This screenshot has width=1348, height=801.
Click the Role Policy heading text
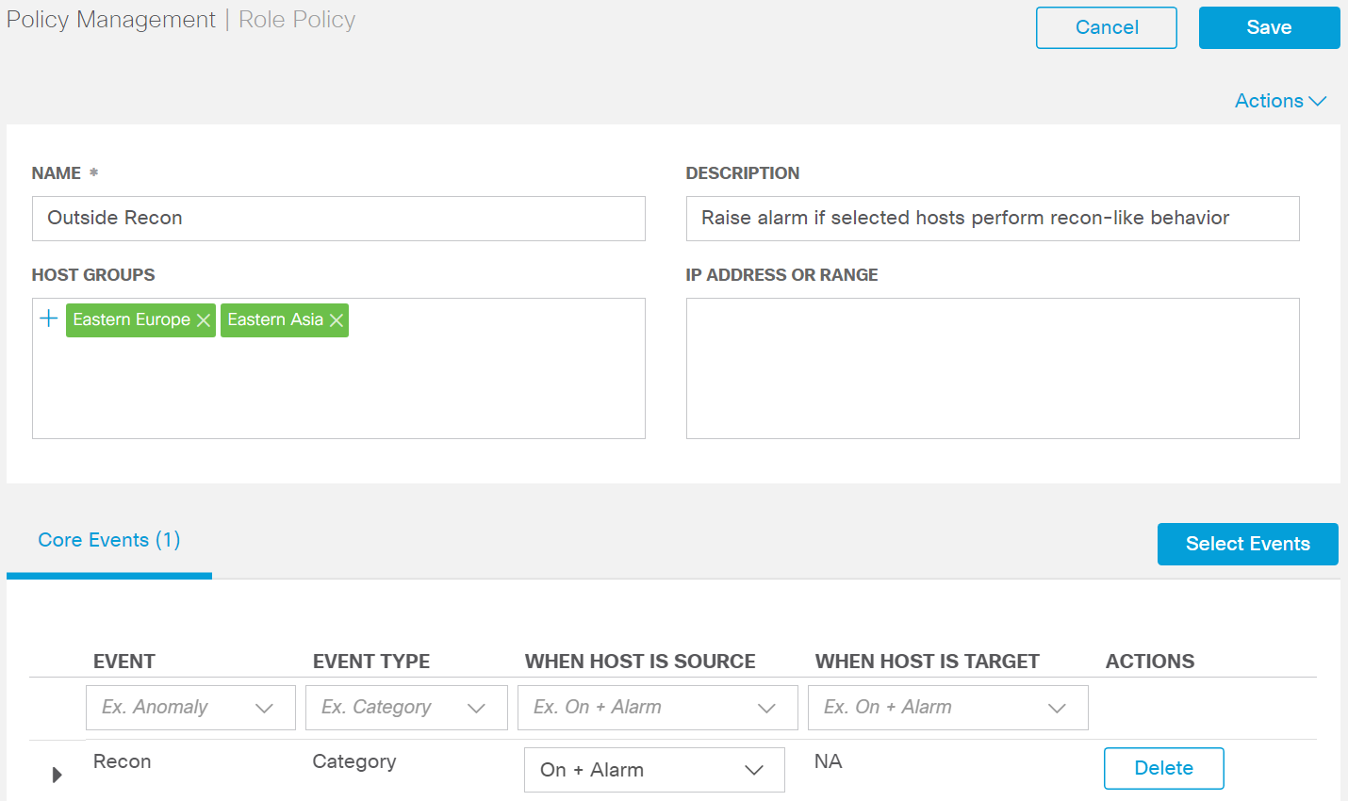(297, 20)
